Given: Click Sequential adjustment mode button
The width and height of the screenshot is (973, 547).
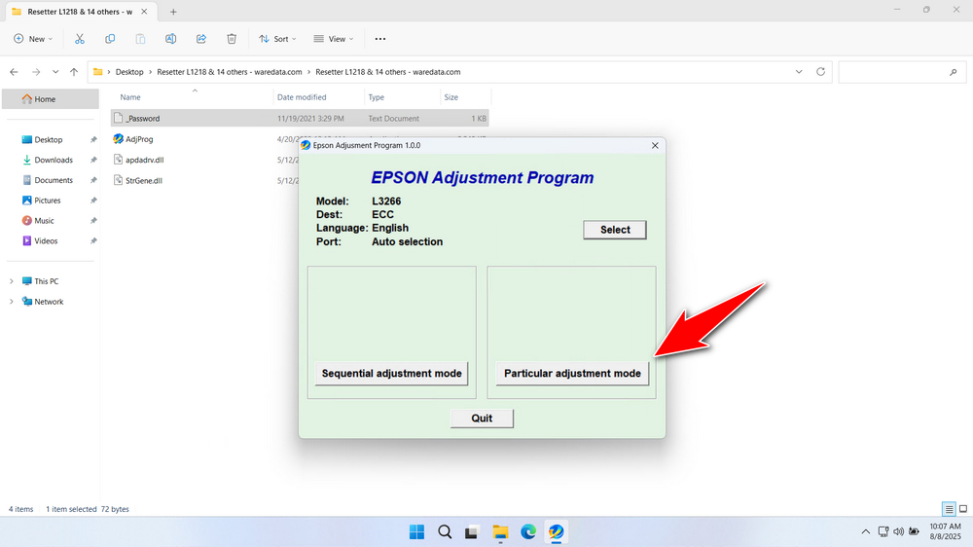Looking at the screenshot, I should coord(391,374).
